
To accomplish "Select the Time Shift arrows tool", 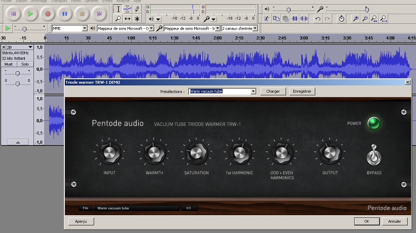I will (127, 19).
